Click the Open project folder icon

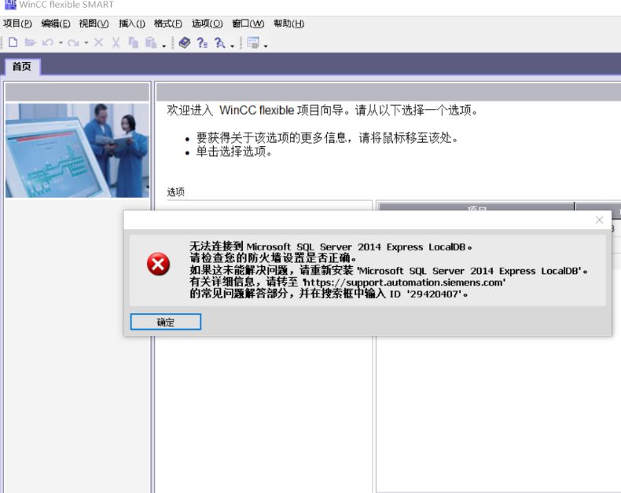(30, 42)
